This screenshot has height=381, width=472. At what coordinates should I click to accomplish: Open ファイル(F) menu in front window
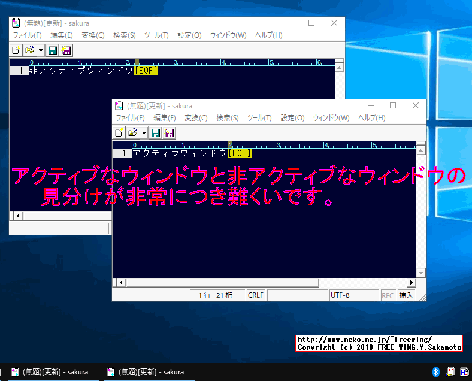click(x=131, y=117)
